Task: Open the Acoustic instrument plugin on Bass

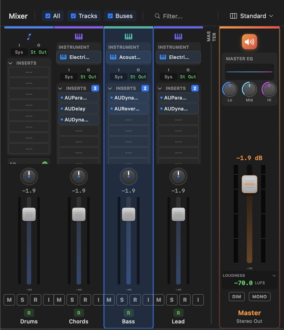Action: click(x=128, y=57)
